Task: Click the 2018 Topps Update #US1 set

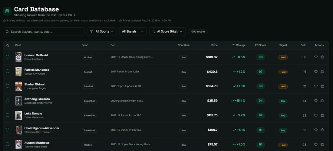Action: click(x=126, y=86)
